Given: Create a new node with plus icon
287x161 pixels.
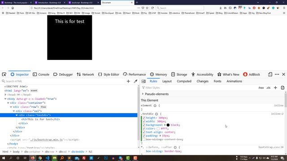Looking at the screenshot, I should [x=128, y=81].
